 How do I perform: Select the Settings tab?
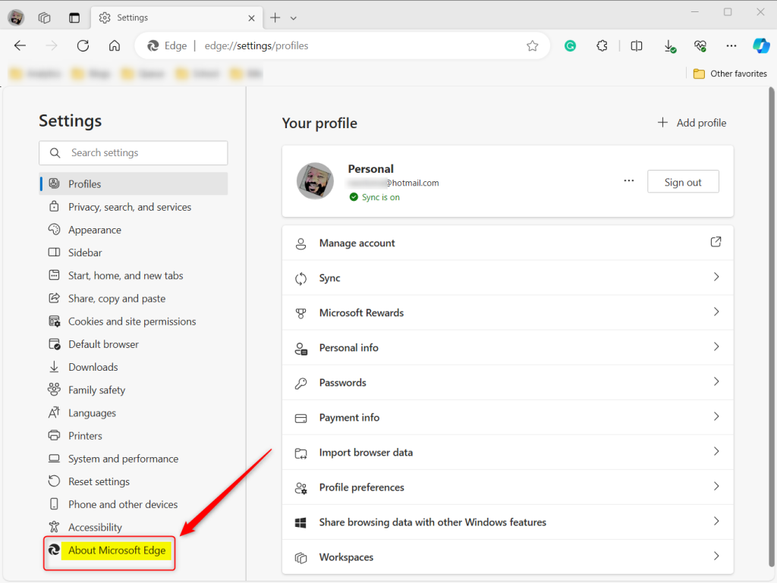tap(177, 18)
